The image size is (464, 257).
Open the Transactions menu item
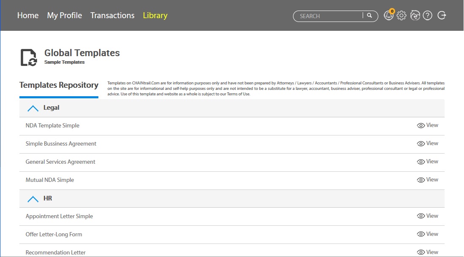click(x=112, y=16)
